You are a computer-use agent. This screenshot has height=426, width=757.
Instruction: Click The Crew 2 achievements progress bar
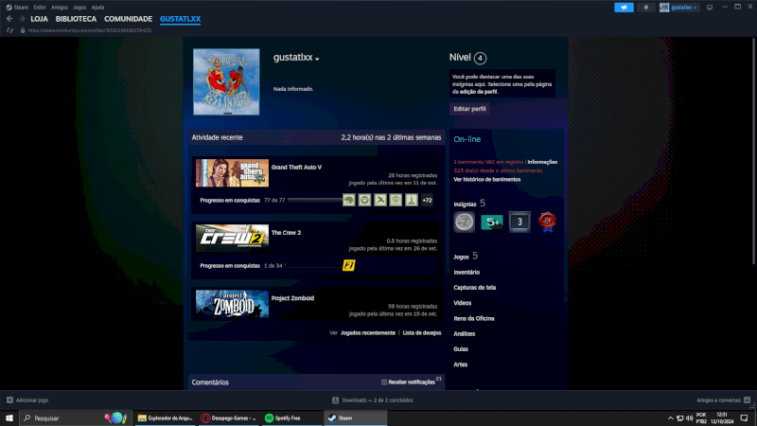[313, 266]
